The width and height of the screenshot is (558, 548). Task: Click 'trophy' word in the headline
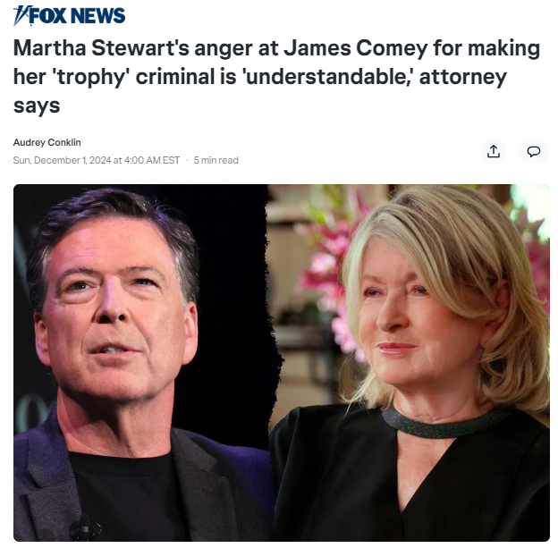point(90,77)
